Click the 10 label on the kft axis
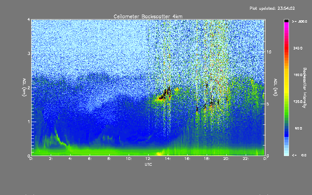The width and height of the screenshot is (312, 195). [x=269, y=52]
